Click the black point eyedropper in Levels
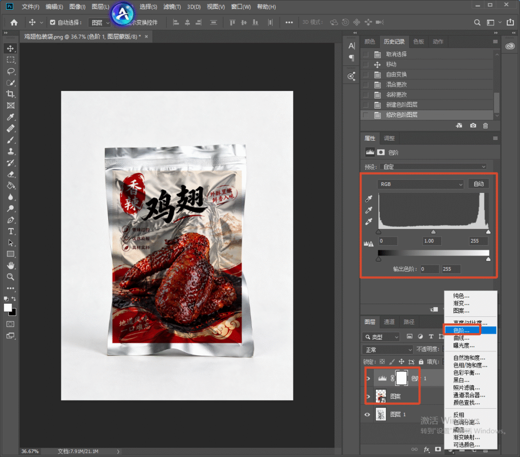Screen dimensions: 520x457 coord(369,199)
